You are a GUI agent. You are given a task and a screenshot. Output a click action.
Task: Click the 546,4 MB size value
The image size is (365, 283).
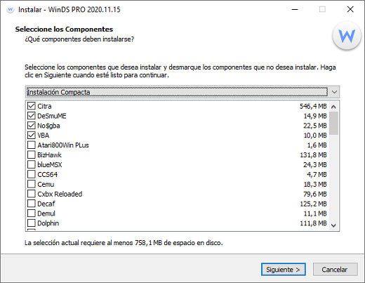coord(313,106)
